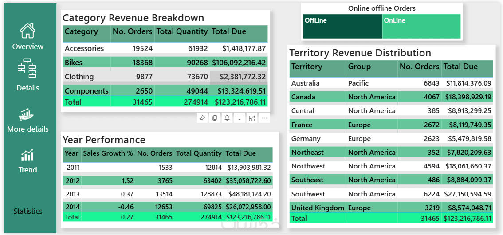503x235 pixels.
Task: Open the filters icon on visual
Action: [x=240, y=118]
